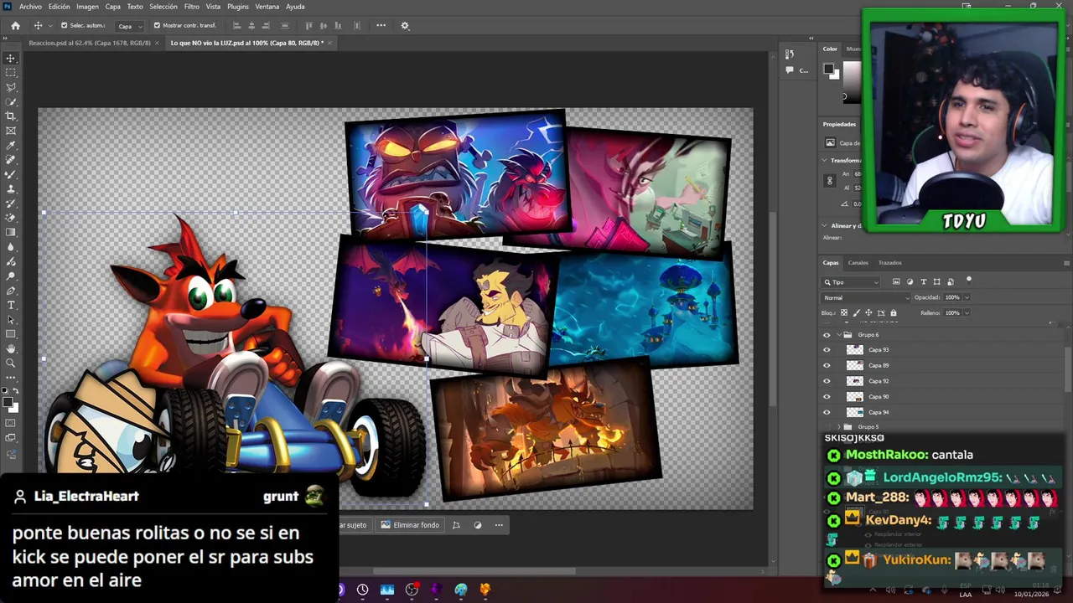
Task: Open the Selección menu
Action: (163, 7)
